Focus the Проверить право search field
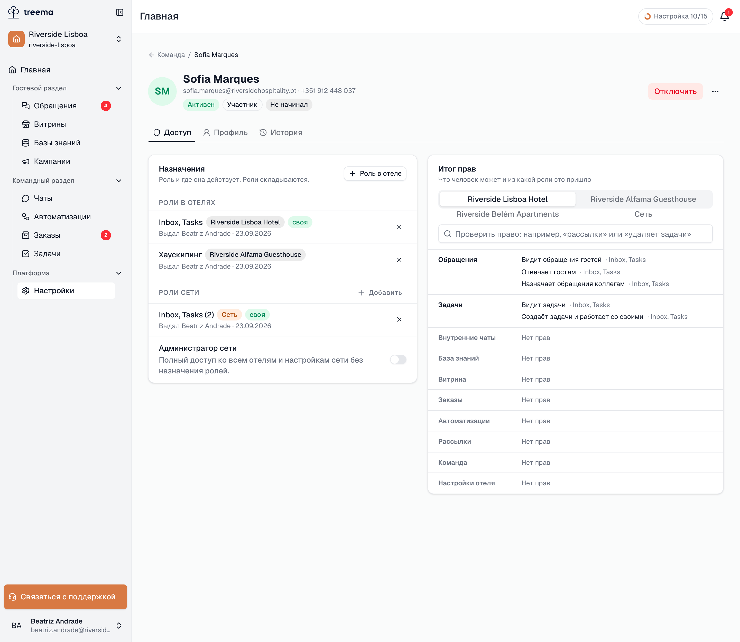This screenshot has width=740, height=642. point(575,234)
